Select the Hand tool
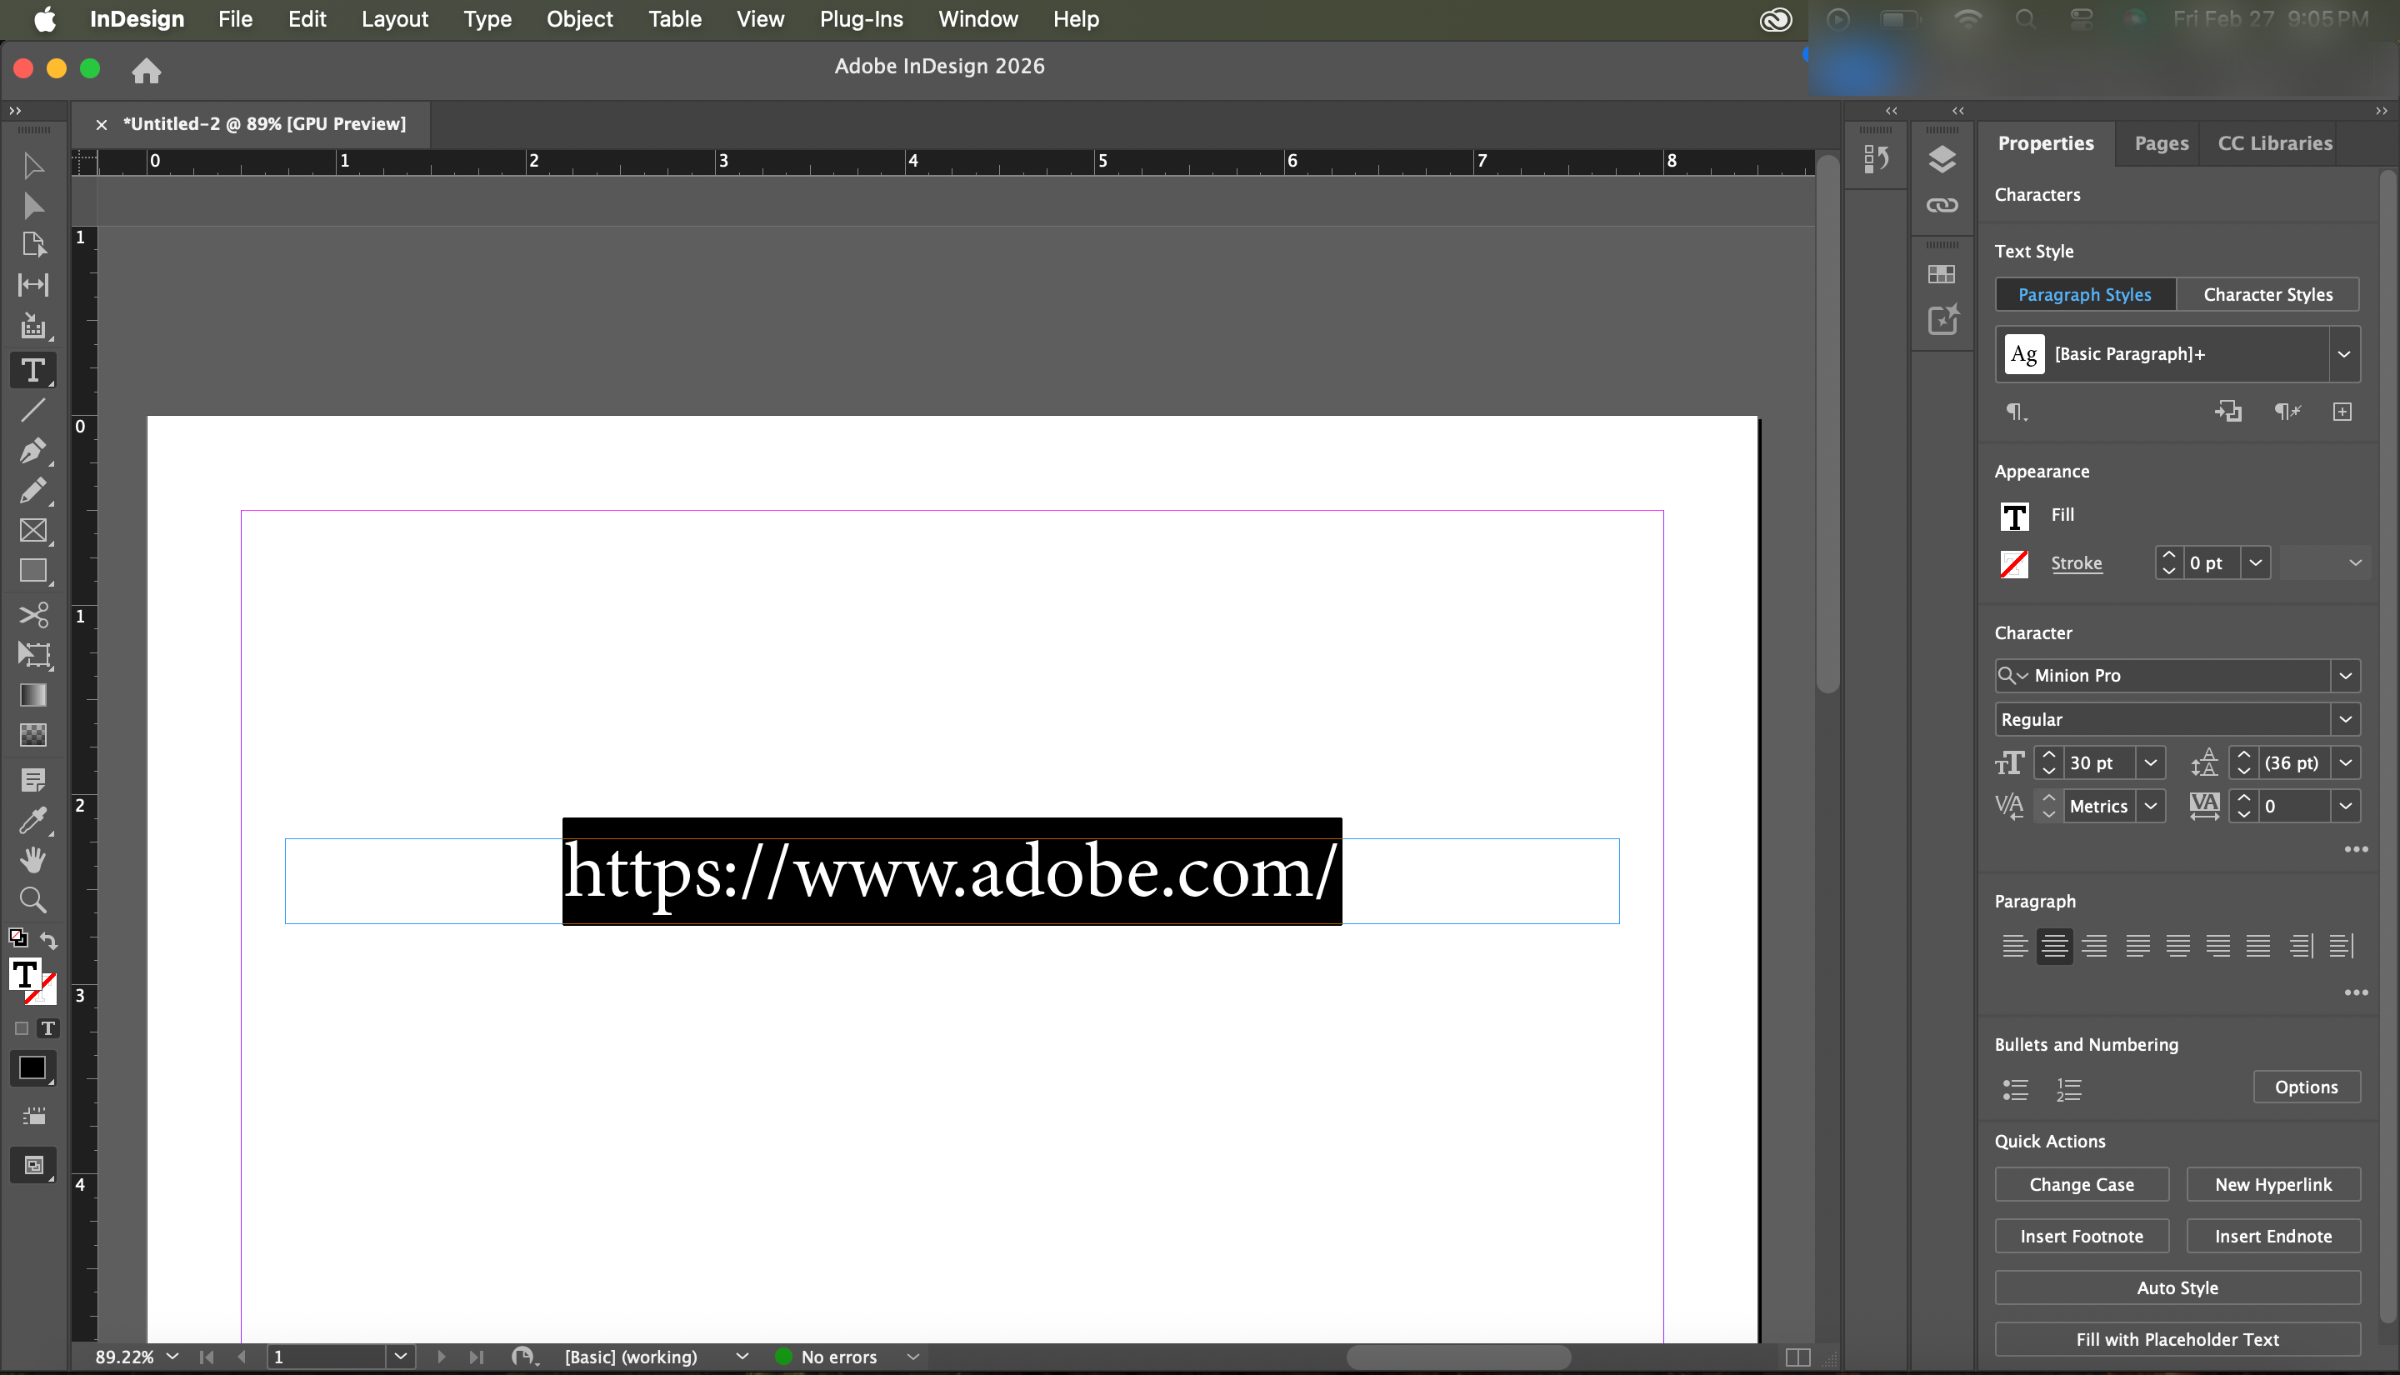 33,859
